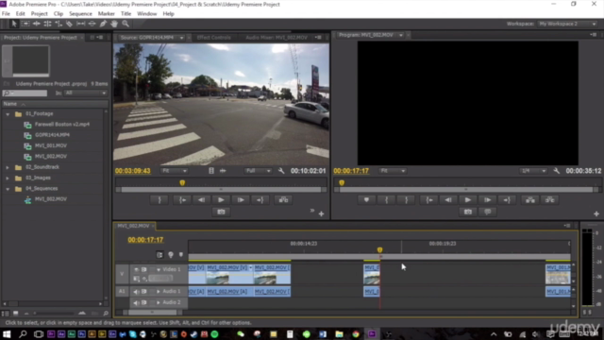Open Windows Start menu

7,334
